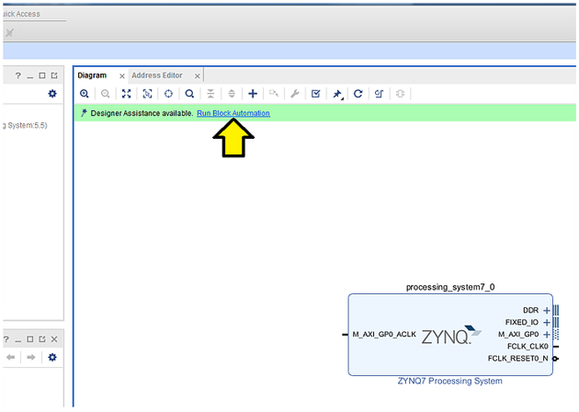Screen dimensions: 579x412
Task: Expand the M_AXI_GP0 interface port
Action: (547, 335)
